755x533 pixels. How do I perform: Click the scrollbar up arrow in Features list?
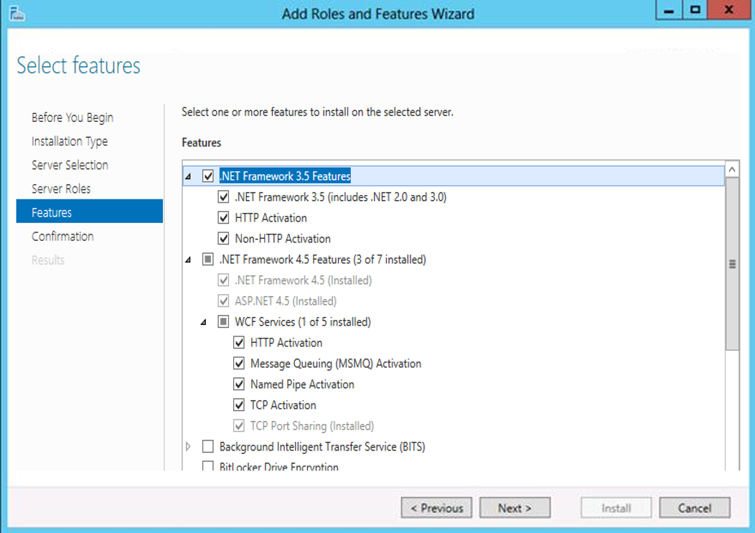point(732,169)
